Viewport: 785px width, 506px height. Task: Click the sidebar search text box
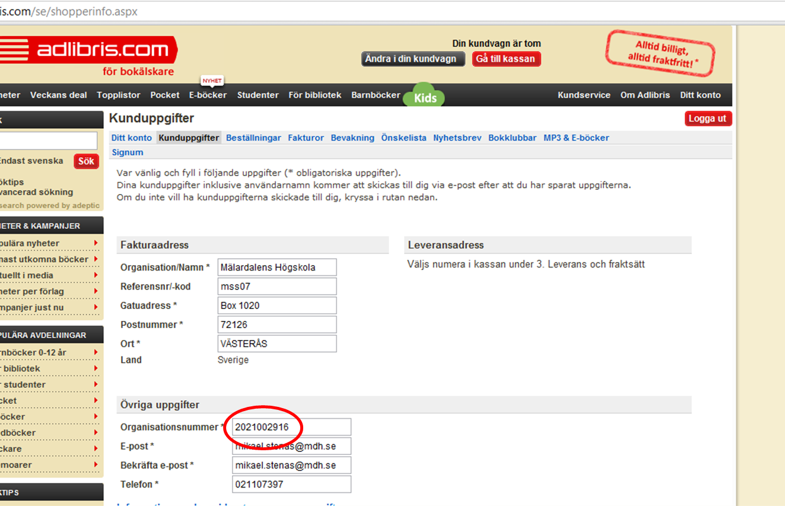click(x=49, y=141)
